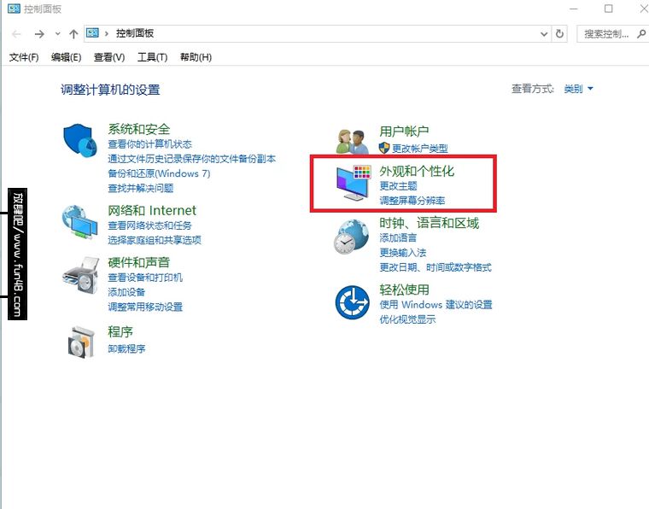Click the 外观和个性化 monitor icon

click(353, 183)
